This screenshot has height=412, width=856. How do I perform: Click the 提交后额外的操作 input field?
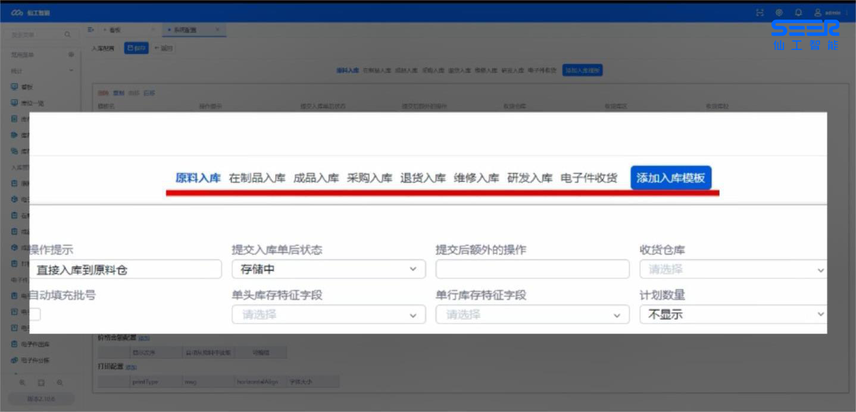click(532, 269)
